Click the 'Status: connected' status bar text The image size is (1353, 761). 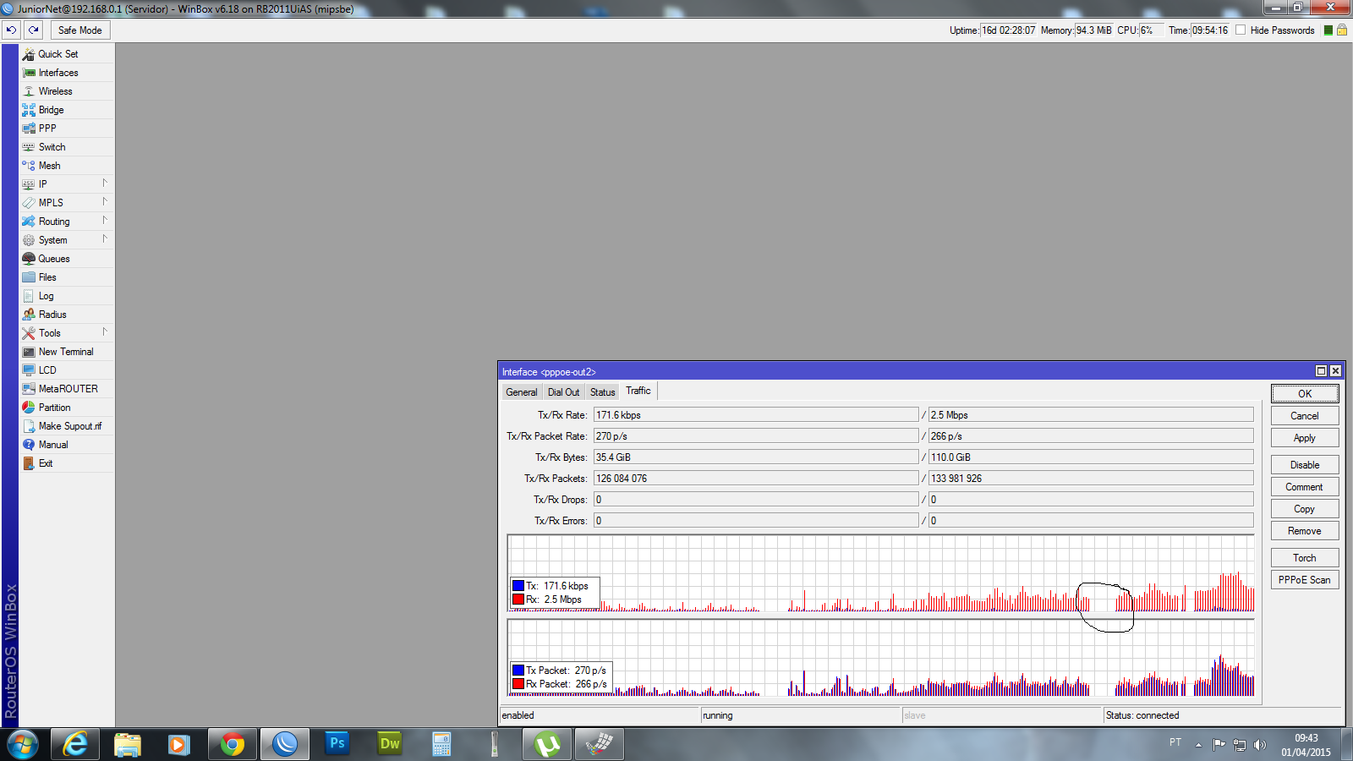click(1142, 715)
